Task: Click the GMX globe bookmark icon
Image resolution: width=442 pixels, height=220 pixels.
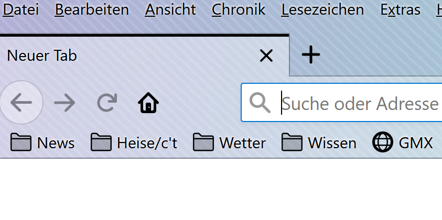Action: point(383,142)
